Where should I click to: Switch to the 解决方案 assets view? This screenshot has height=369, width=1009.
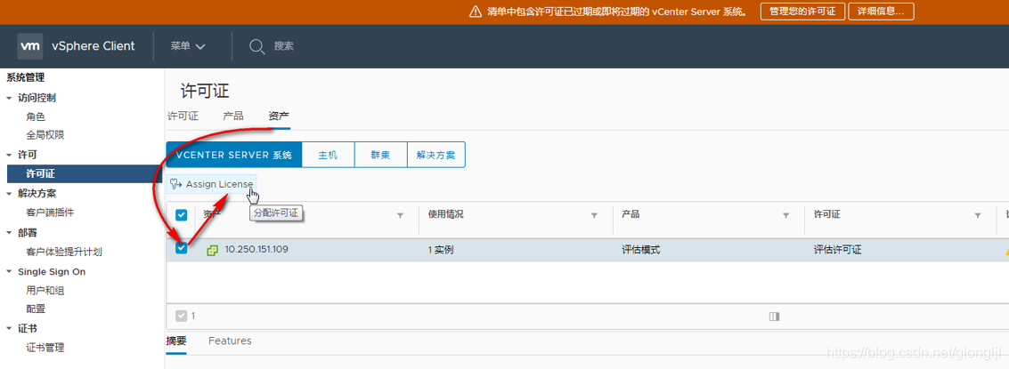pyautogui.click(x=435, y=155)
